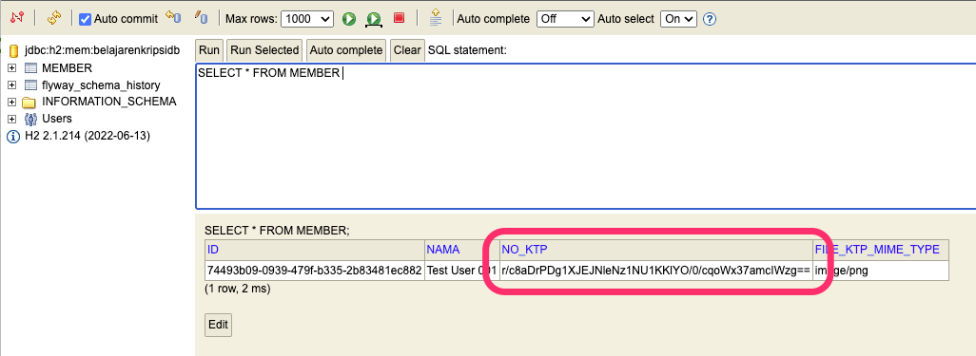This screenshot has height=356, width=976.
Task: Click the NAMA column header
Action: point(461,250)
